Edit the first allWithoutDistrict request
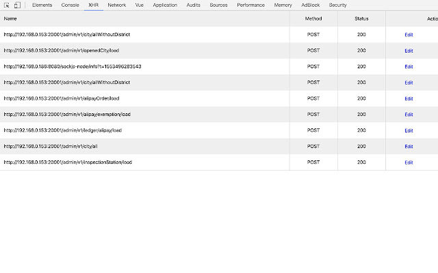Viewport: 438px width, 273px height. (x=409, y=34)
